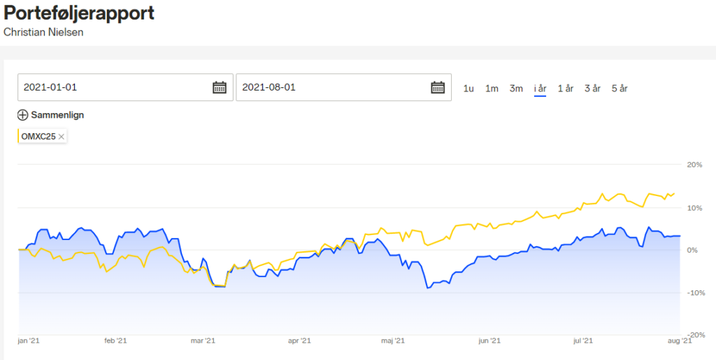
Task: Click the start date field 2021-01-01
Action: tap(112, 87)
